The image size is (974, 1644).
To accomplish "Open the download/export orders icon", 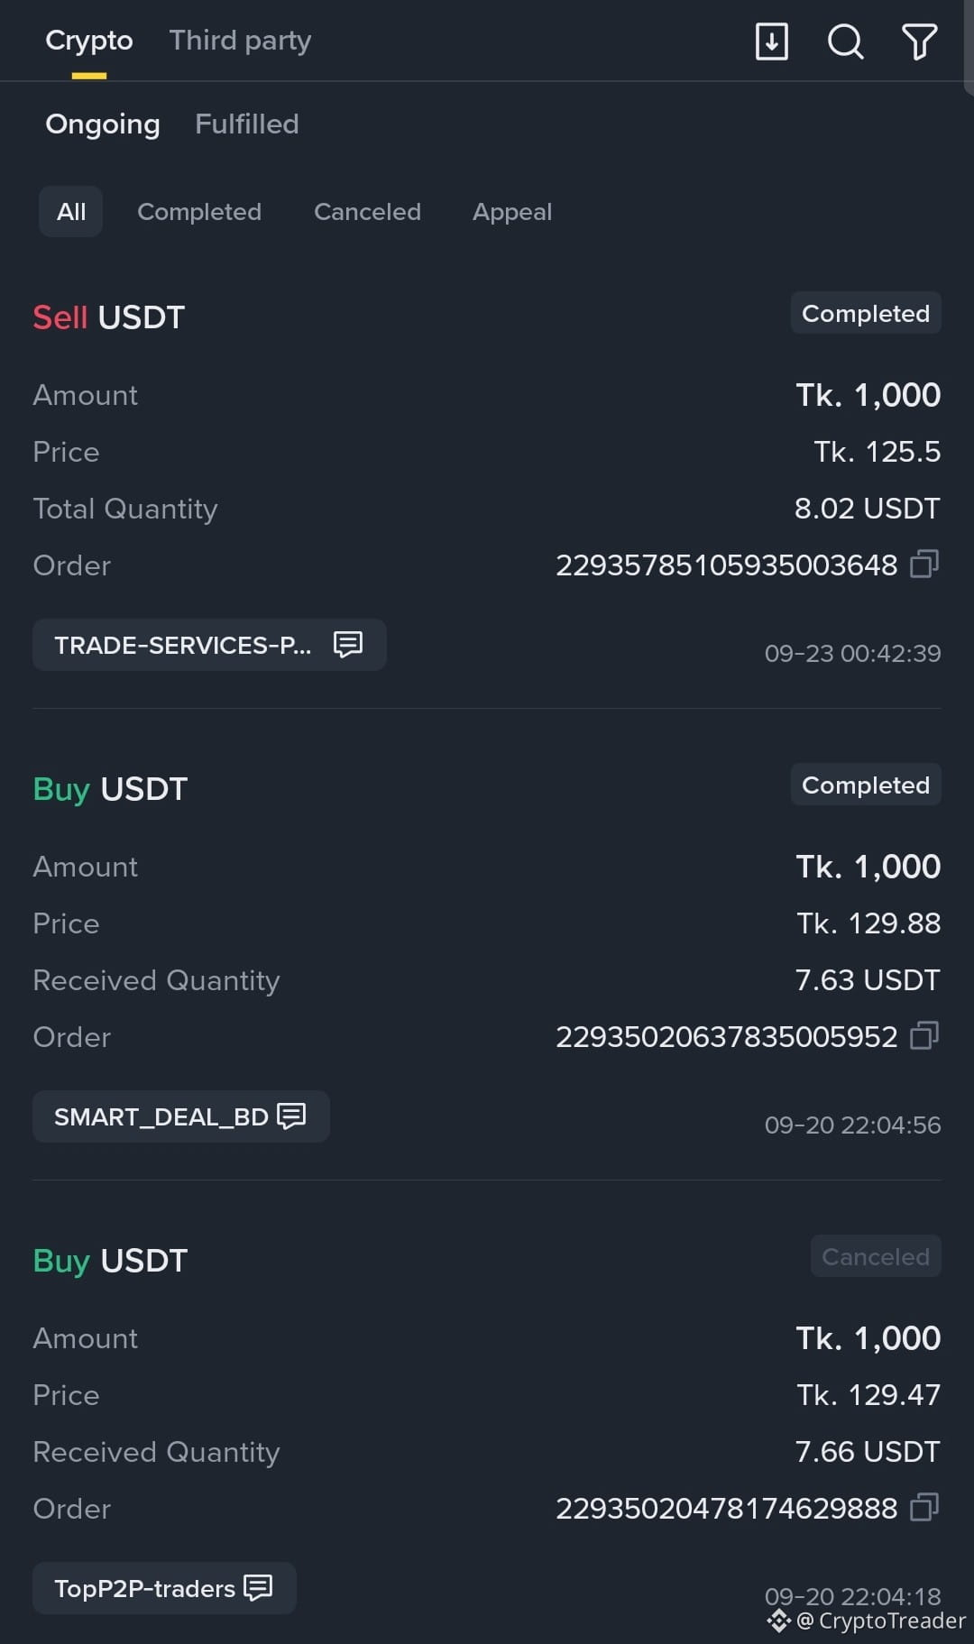I will (x=771, y=41).
